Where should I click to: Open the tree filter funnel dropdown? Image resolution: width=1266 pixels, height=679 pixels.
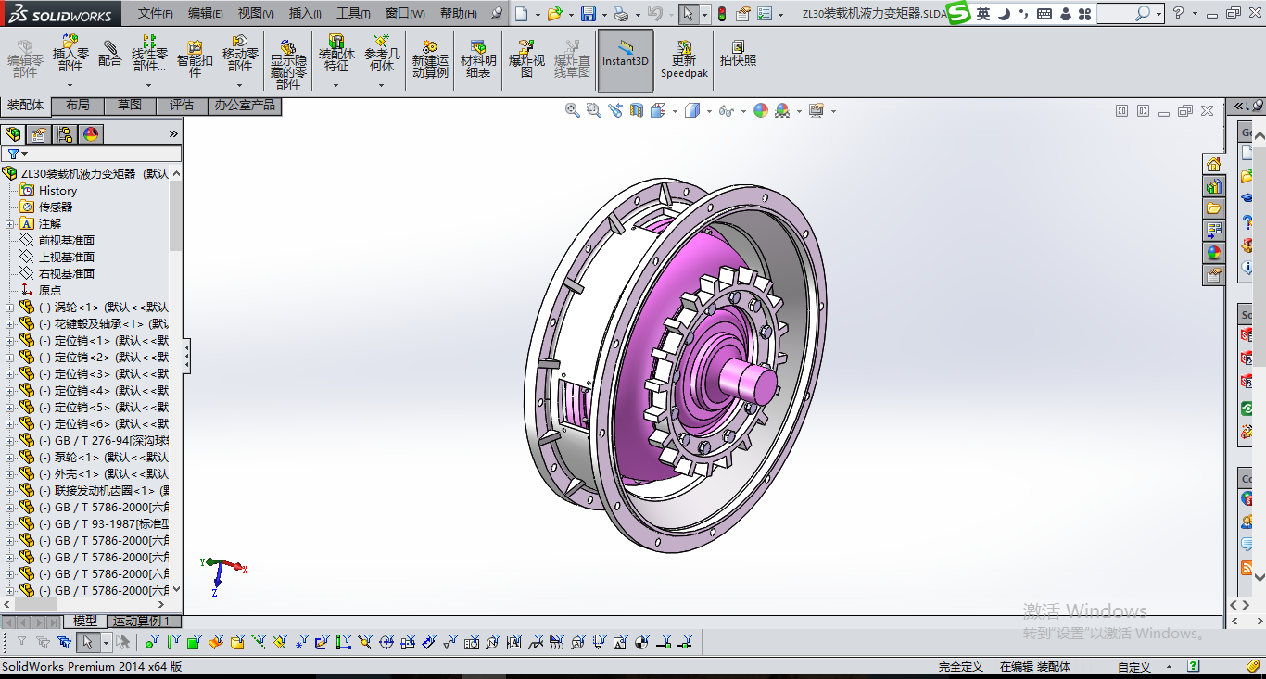click(x=18, y=154)
